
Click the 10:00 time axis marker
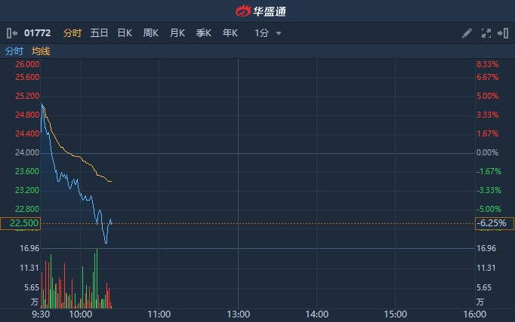click(81, 314)
